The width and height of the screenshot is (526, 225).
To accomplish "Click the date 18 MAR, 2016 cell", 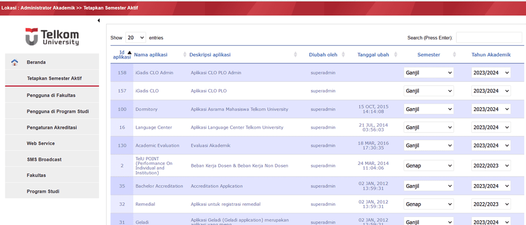I will pyautogui.click(x=373, y=146).
